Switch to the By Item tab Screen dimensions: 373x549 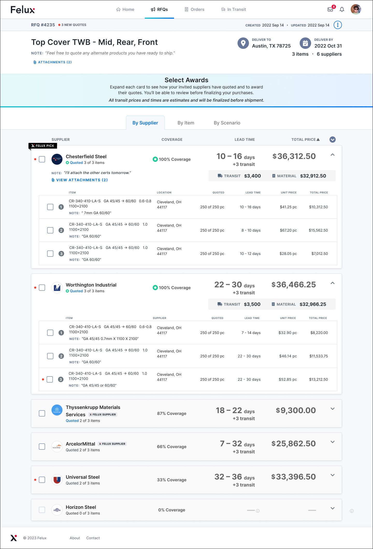(x=186, y=123)
